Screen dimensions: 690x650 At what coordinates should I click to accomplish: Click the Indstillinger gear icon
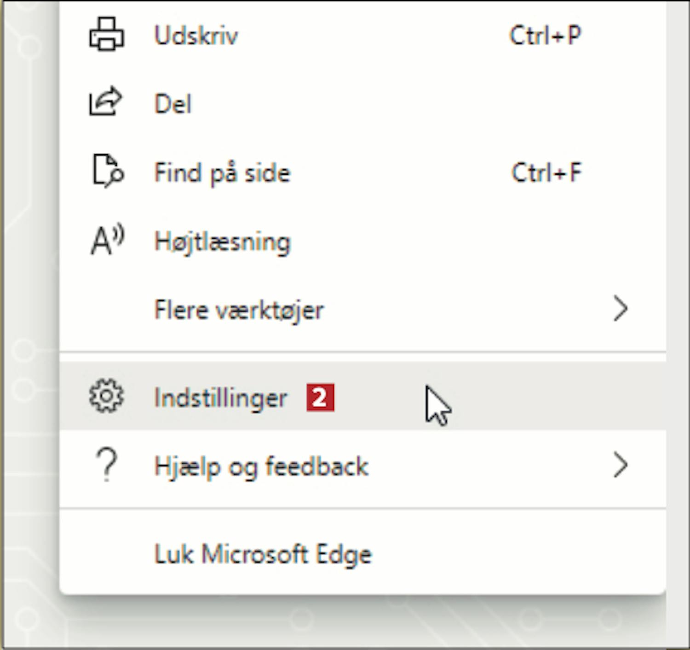106,396
